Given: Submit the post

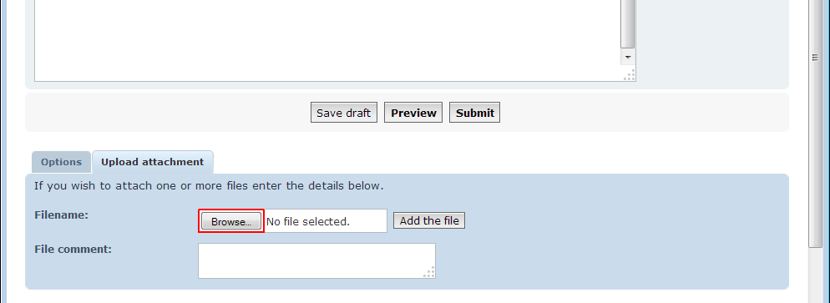Looking at the screenshot, I should [475, 113].
